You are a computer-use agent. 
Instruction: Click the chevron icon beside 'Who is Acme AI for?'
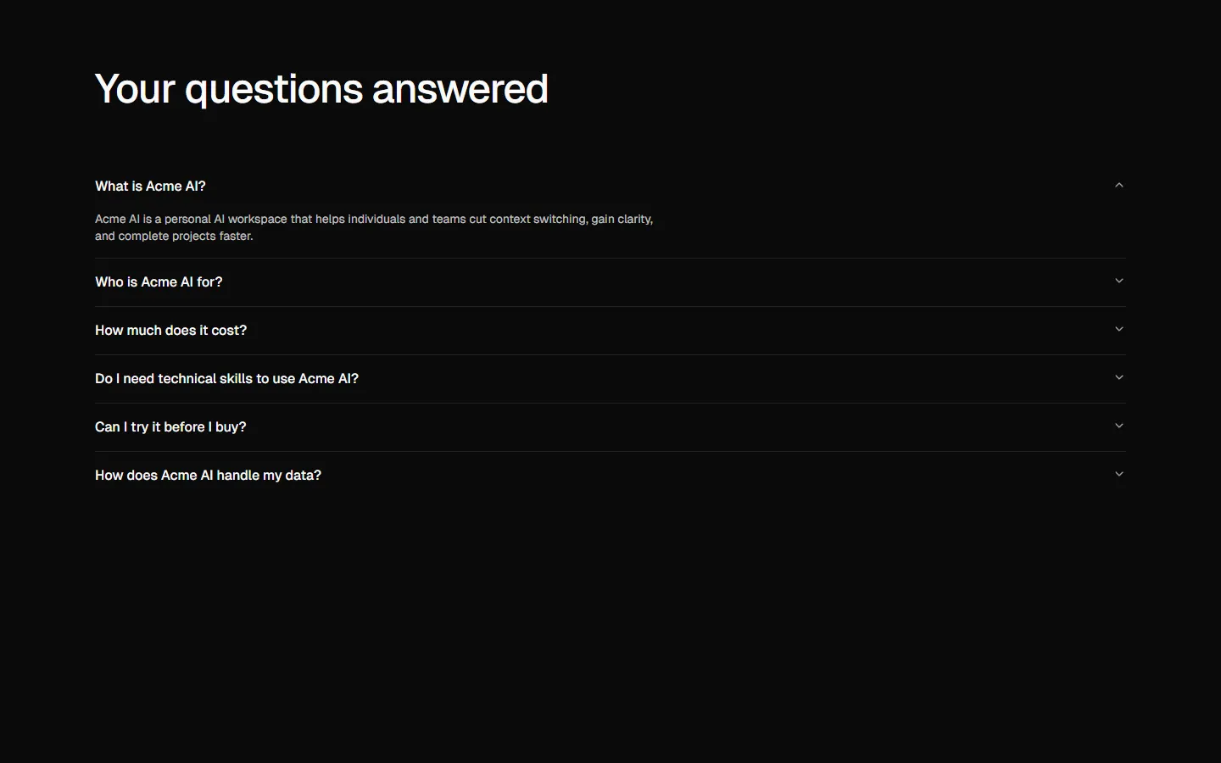click(1118, 280)
